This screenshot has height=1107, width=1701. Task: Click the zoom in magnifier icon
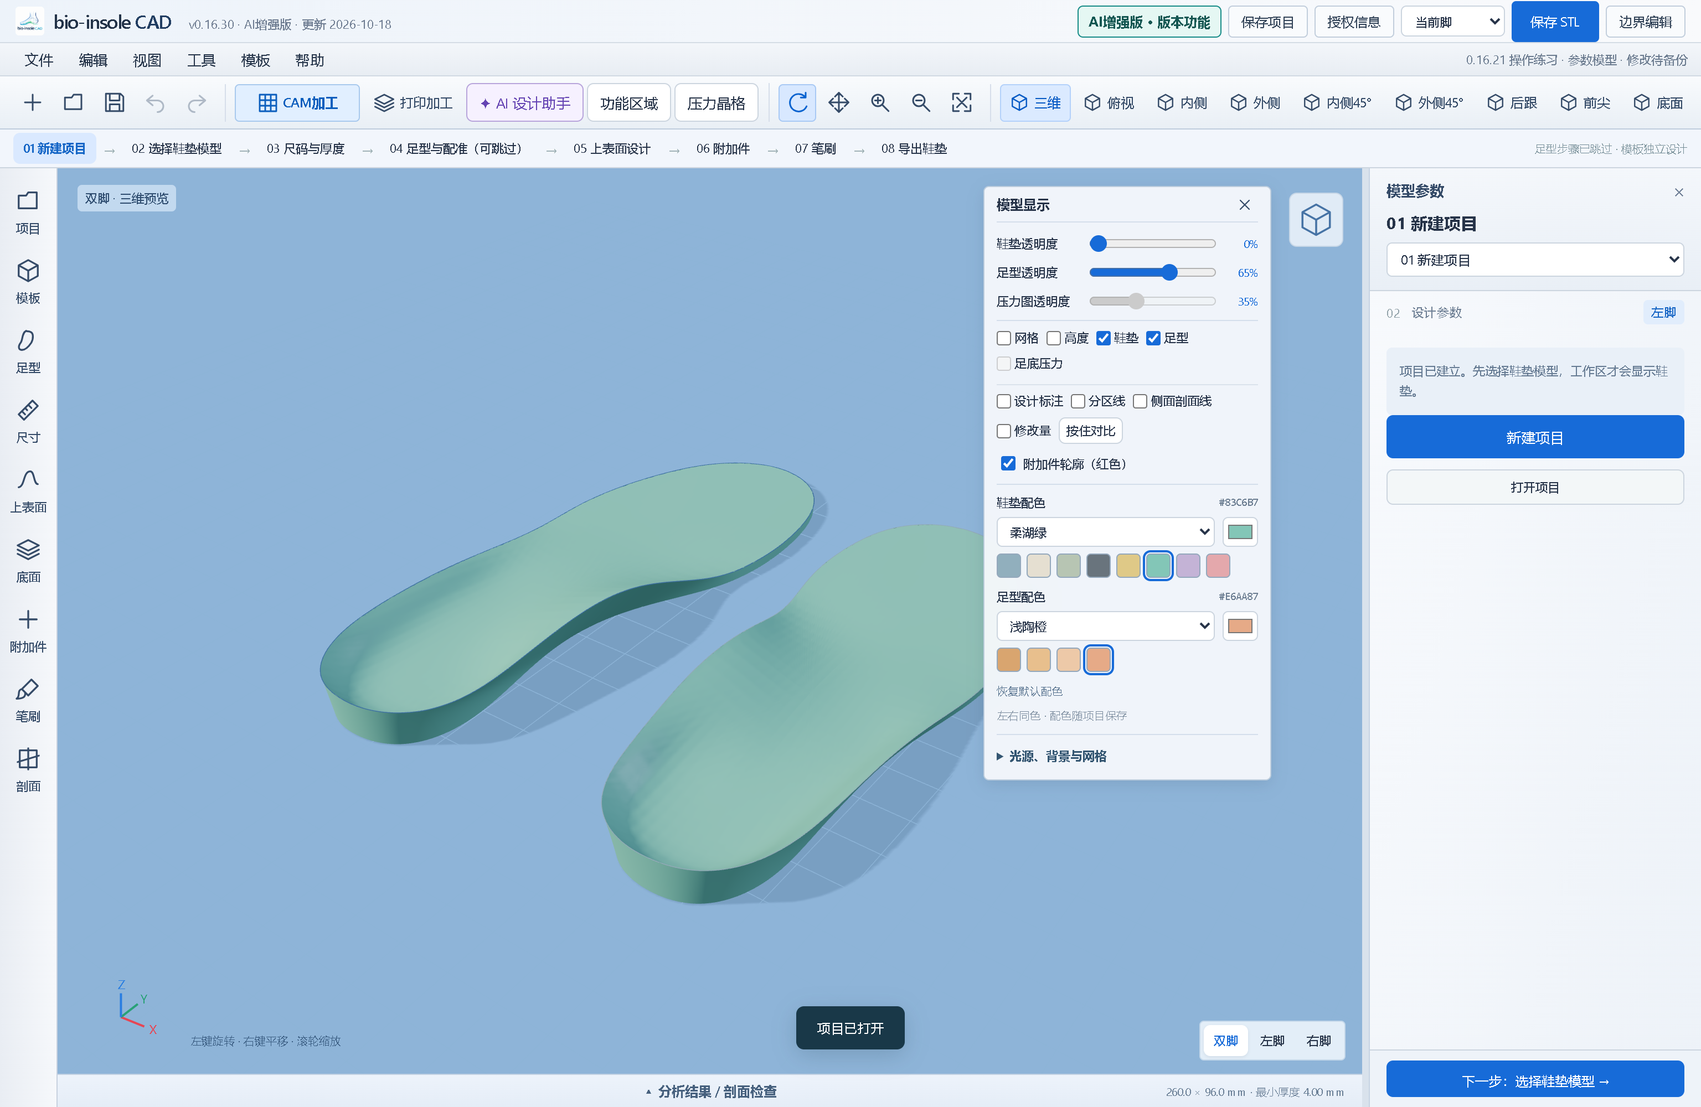pos(880,103)
